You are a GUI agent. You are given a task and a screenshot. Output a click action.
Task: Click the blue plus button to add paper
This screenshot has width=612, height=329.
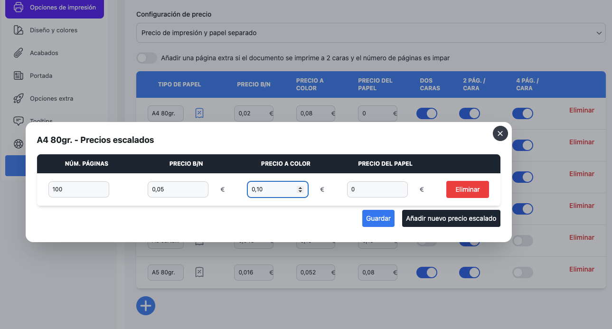coord(146,306)
